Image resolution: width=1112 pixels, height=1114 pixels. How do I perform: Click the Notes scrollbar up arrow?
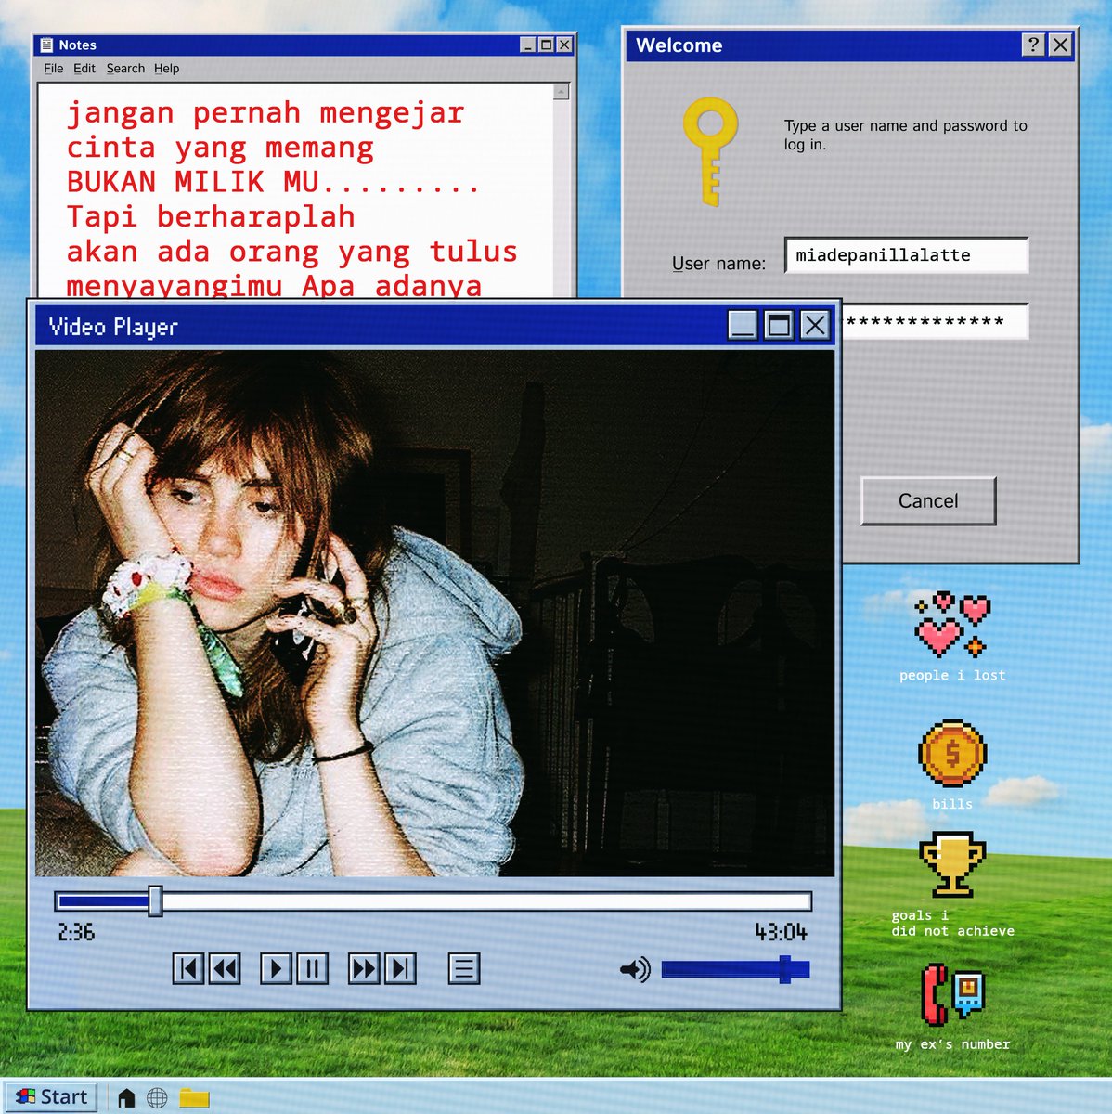click(x=561, y=92)
